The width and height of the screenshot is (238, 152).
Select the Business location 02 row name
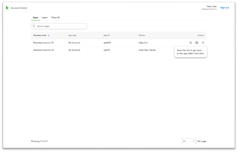[x=43, y=50]
